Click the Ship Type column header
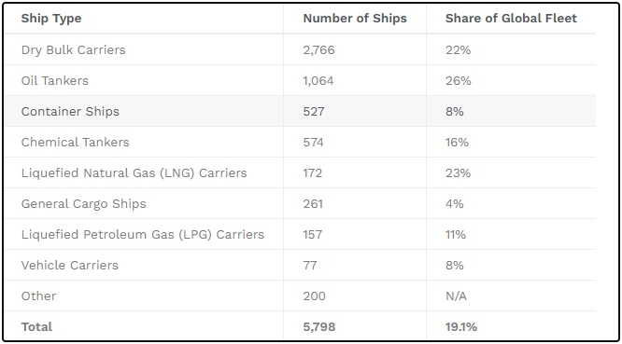Screen dimensions: 622x344 tap(51, 19)
